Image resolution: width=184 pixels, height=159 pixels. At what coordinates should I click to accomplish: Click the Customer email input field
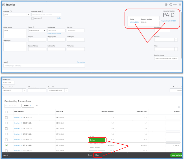point(46,15)
